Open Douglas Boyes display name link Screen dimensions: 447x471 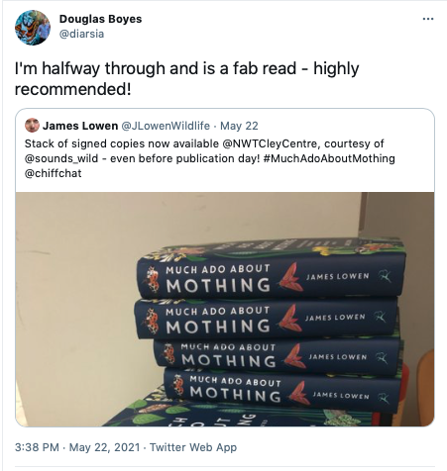coord(100,19)
